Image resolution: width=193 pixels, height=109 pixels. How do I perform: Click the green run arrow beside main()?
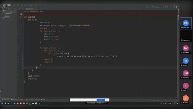pos(21,17)
